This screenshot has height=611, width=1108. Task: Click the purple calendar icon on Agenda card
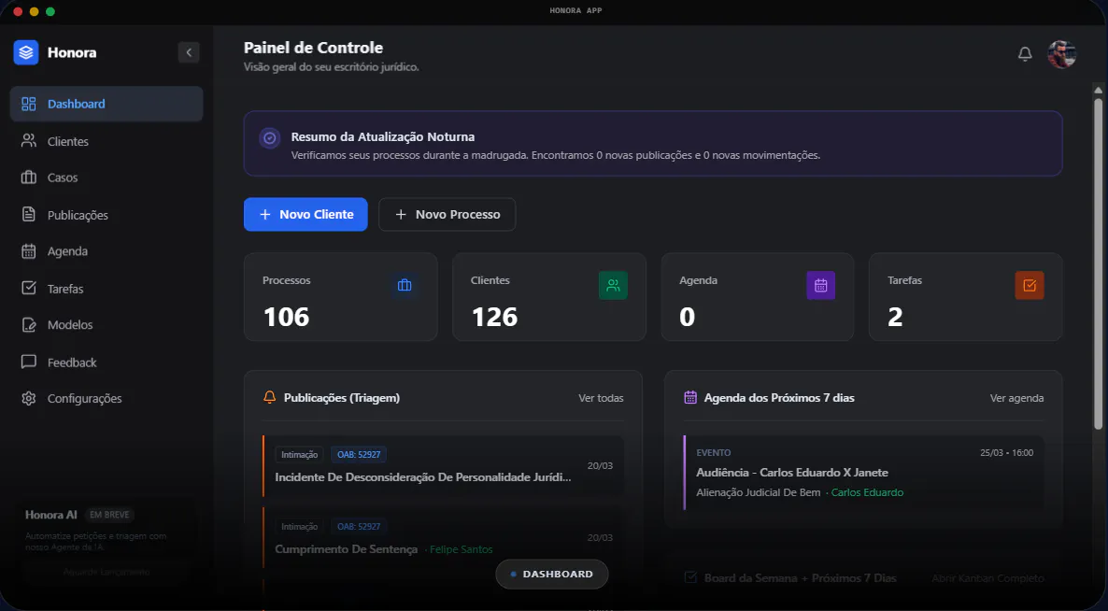[820, 285]
